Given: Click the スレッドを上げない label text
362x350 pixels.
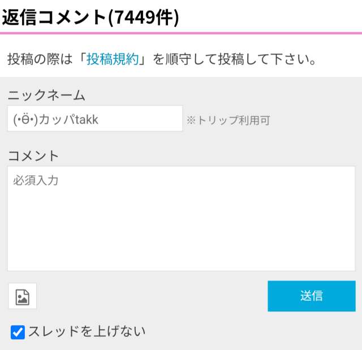Looking at the screenshot, I should pyautogui.click(x=87, y=331).
